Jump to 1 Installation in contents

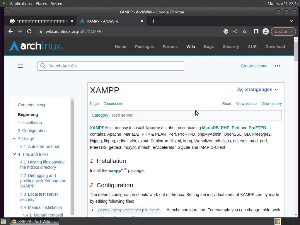30,123
